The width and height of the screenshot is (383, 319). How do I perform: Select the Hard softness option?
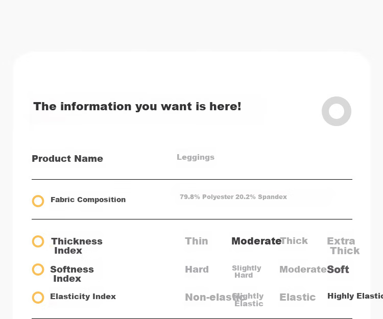pos(197,269)
